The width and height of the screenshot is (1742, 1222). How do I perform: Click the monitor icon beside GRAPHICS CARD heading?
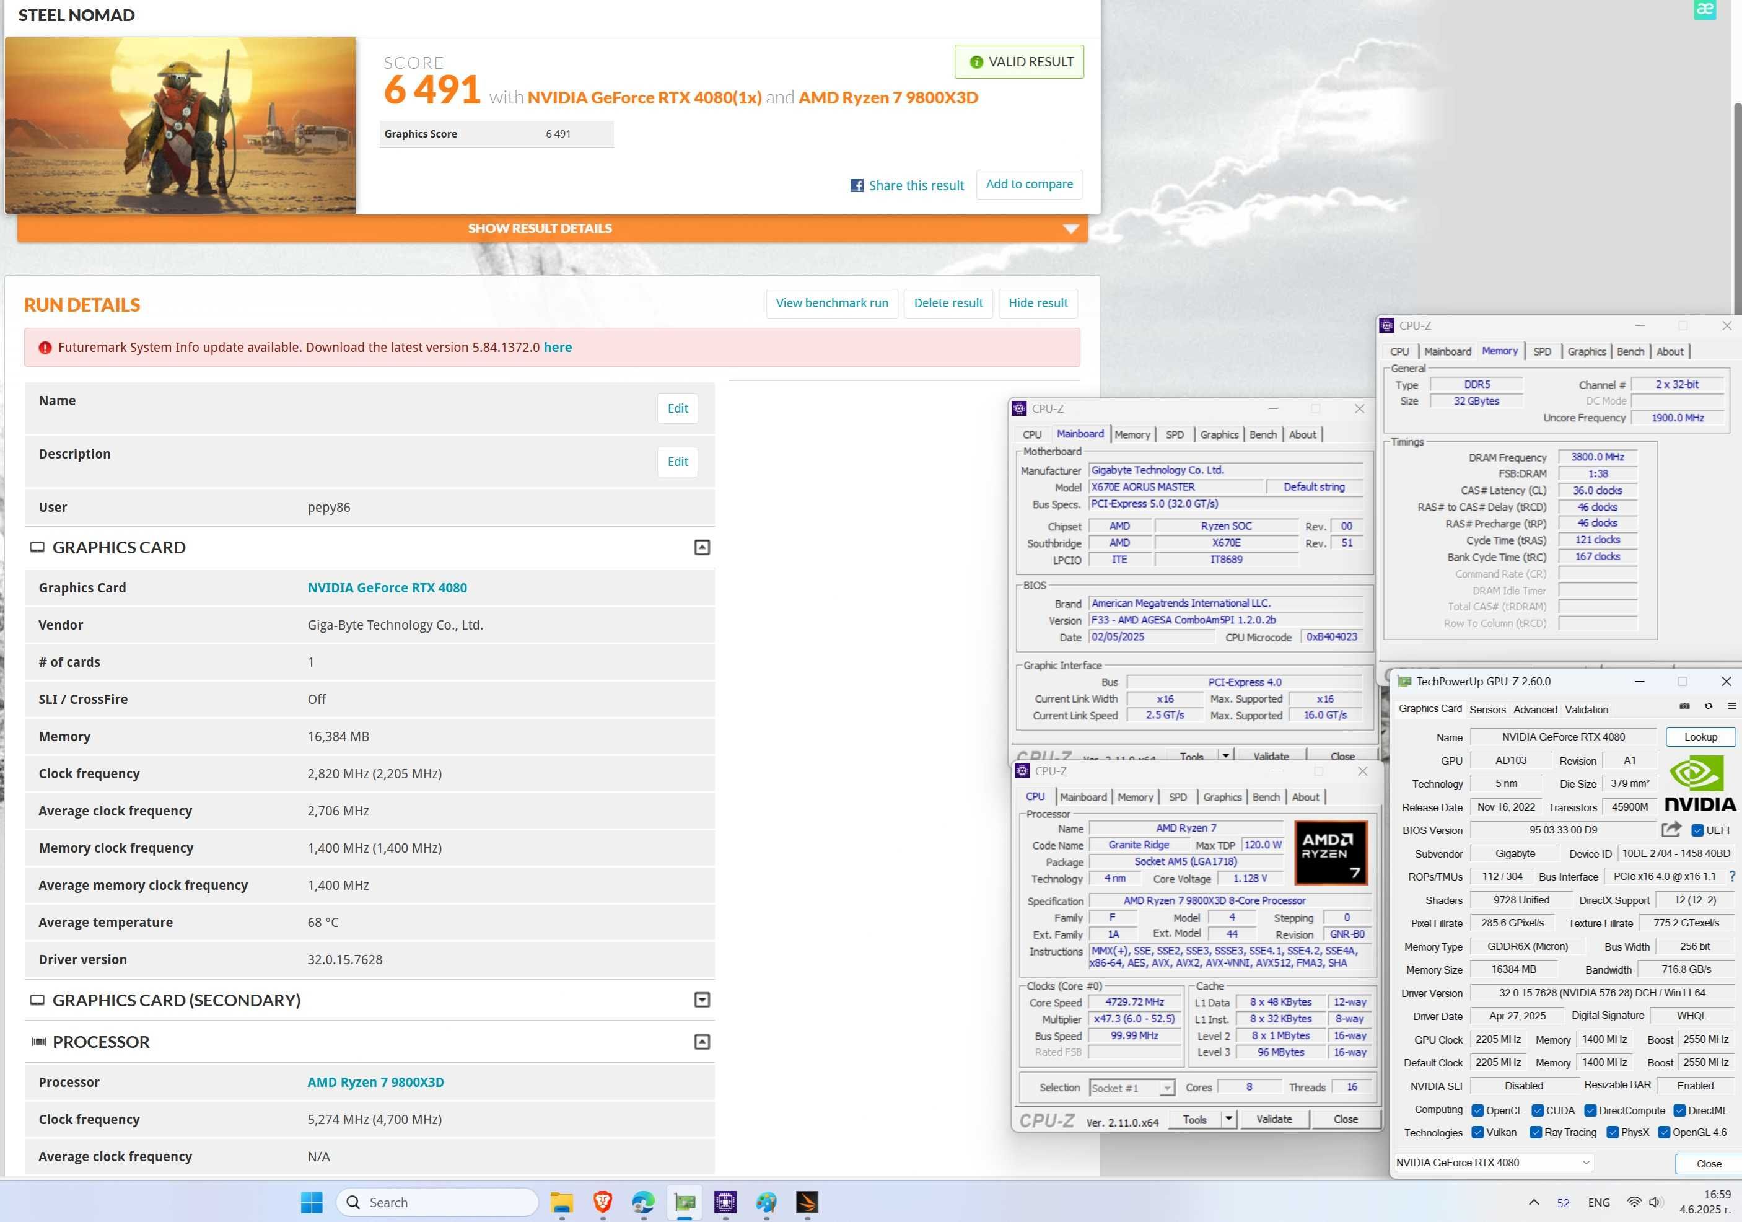(37, 547)
